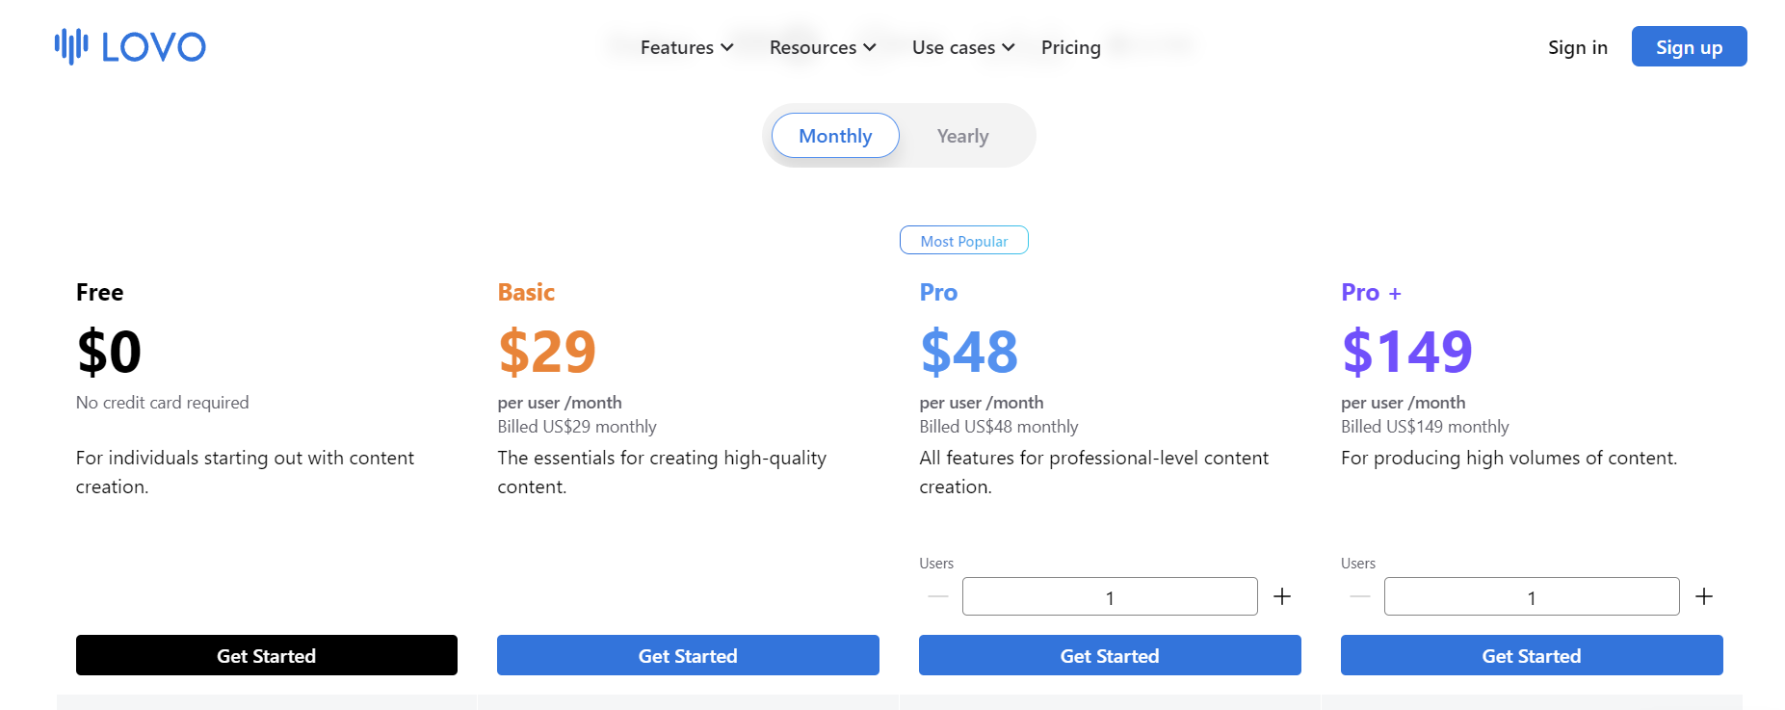Click the LOVO waveform logo icon

coord(71,46)
